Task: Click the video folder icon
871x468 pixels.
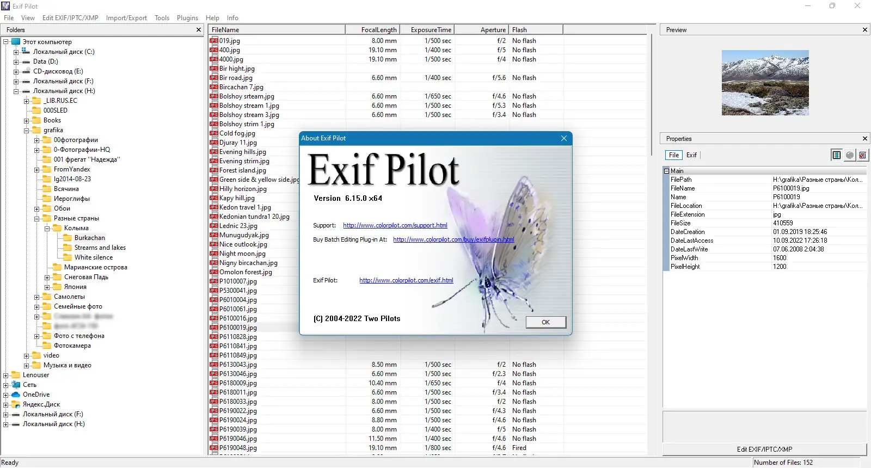Action: tap(36, 355)
